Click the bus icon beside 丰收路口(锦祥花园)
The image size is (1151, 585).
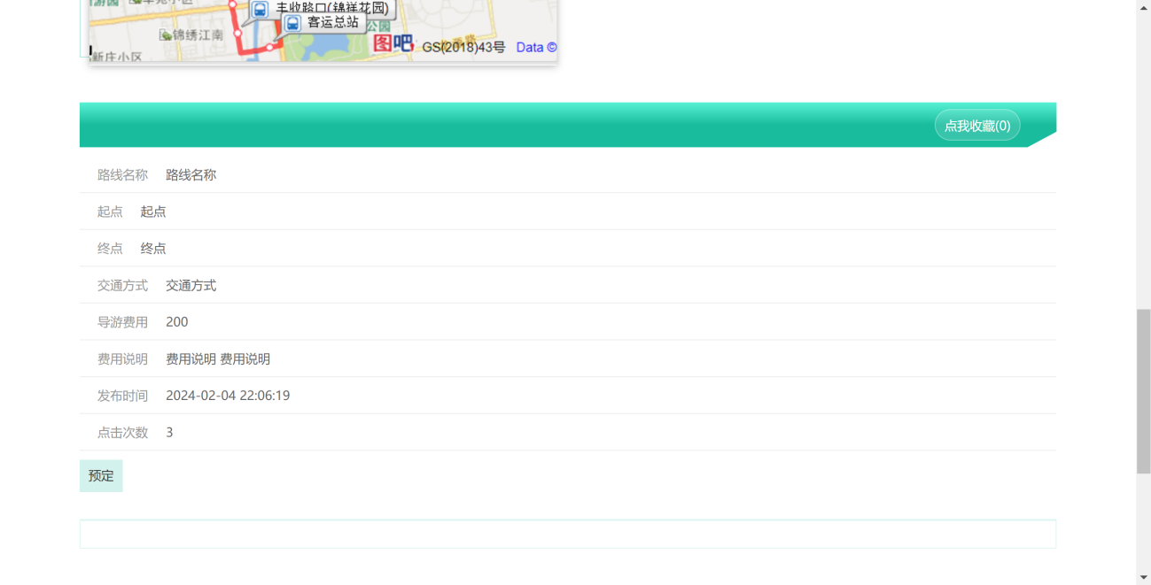260,9
